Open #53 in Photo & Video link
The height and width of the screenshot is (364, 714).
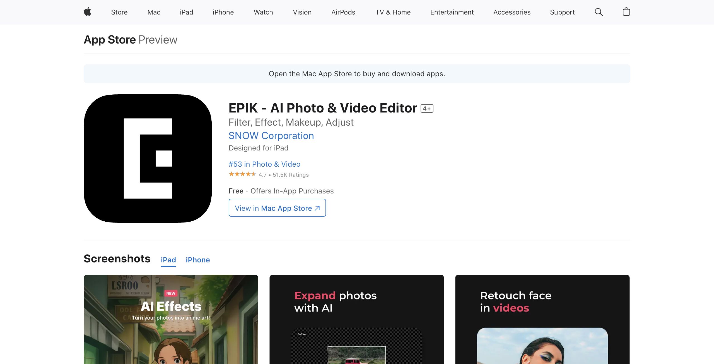(264, 164)
